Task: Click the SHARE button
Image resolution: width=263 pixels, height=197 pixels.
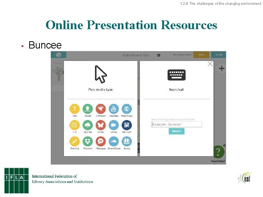Action: (219, 55)
